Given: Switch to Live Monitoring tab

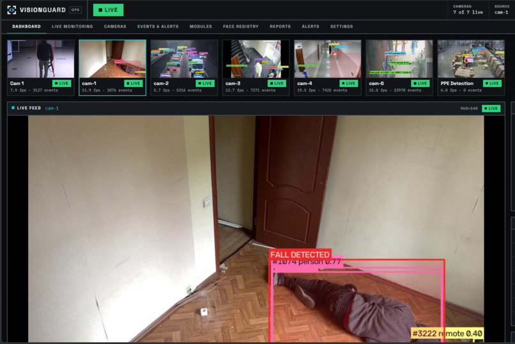Looking at the screenshot, I should [72, 27].
